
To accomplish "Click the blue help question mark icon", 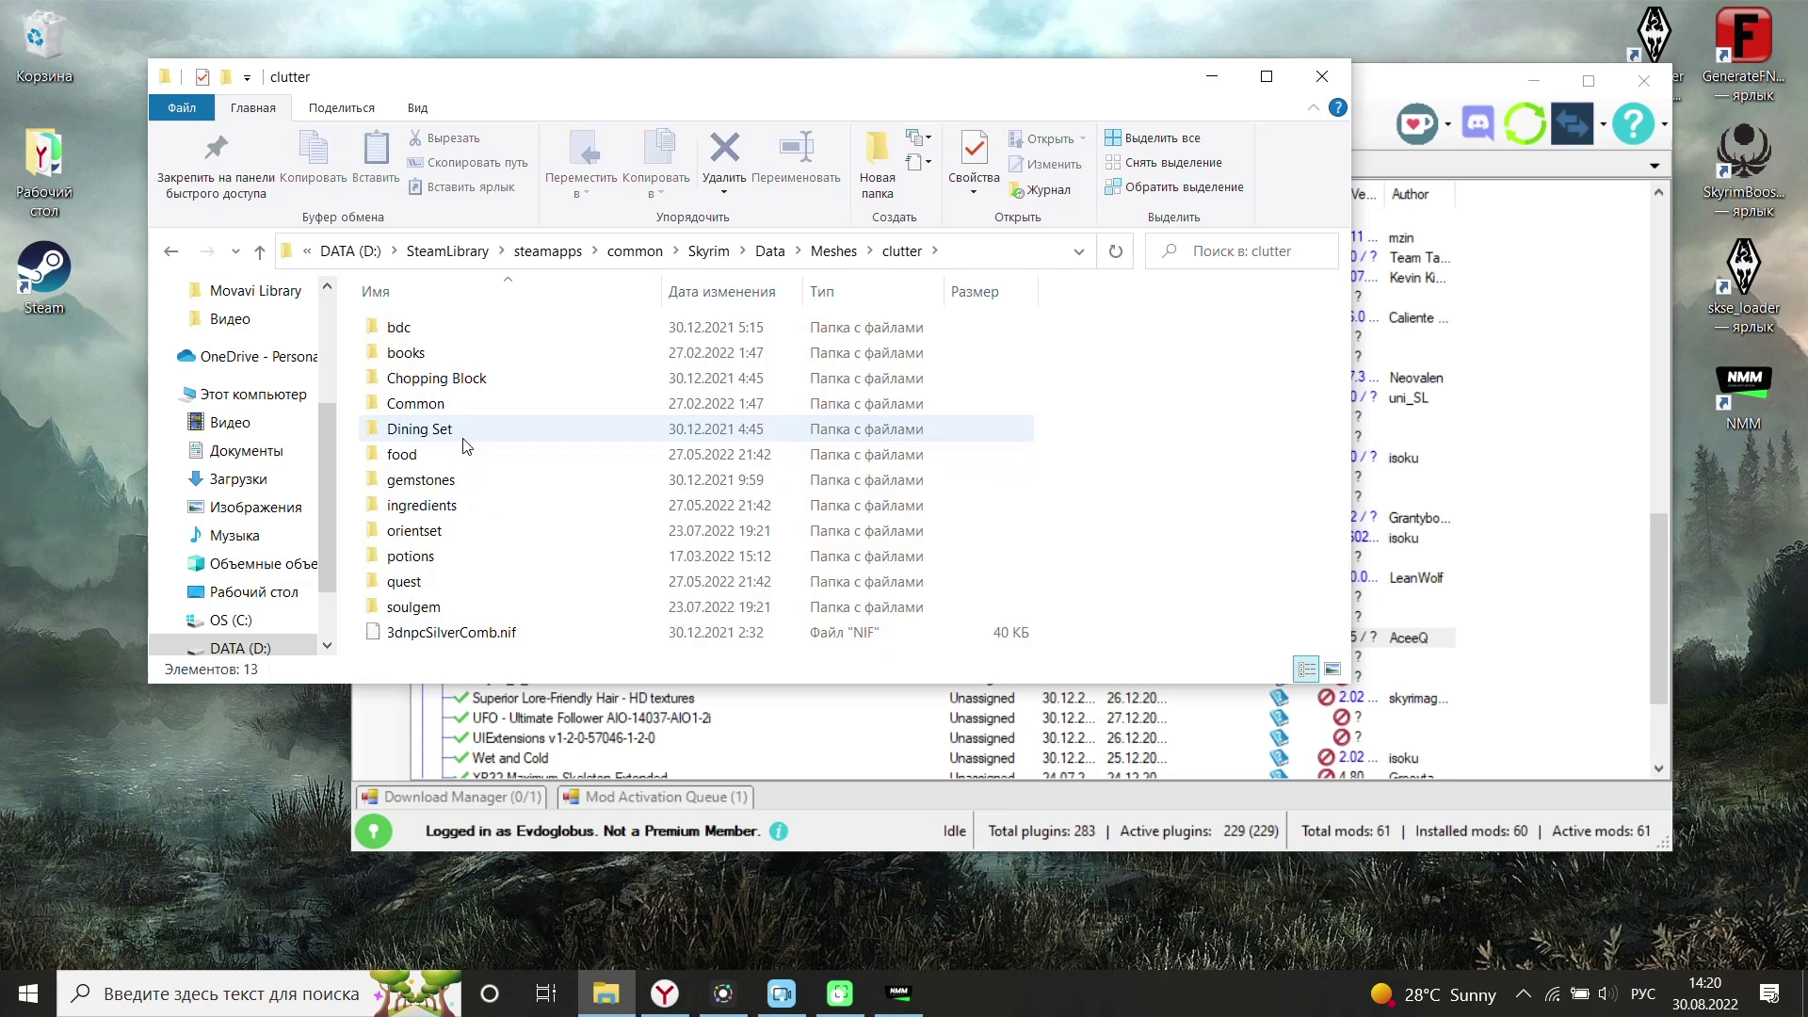I will [x=1337, y=107].
